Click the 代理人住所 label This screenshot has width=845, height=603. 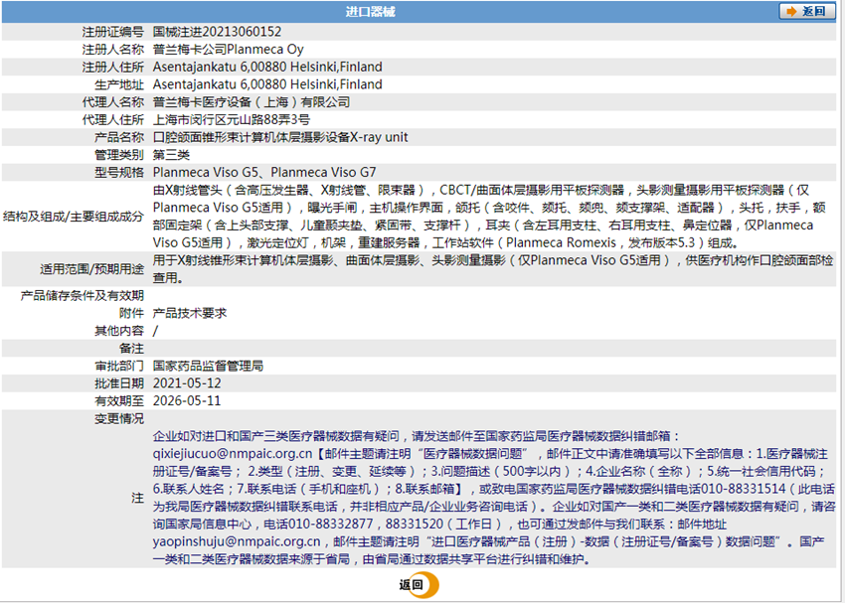(x=112, y=119)
